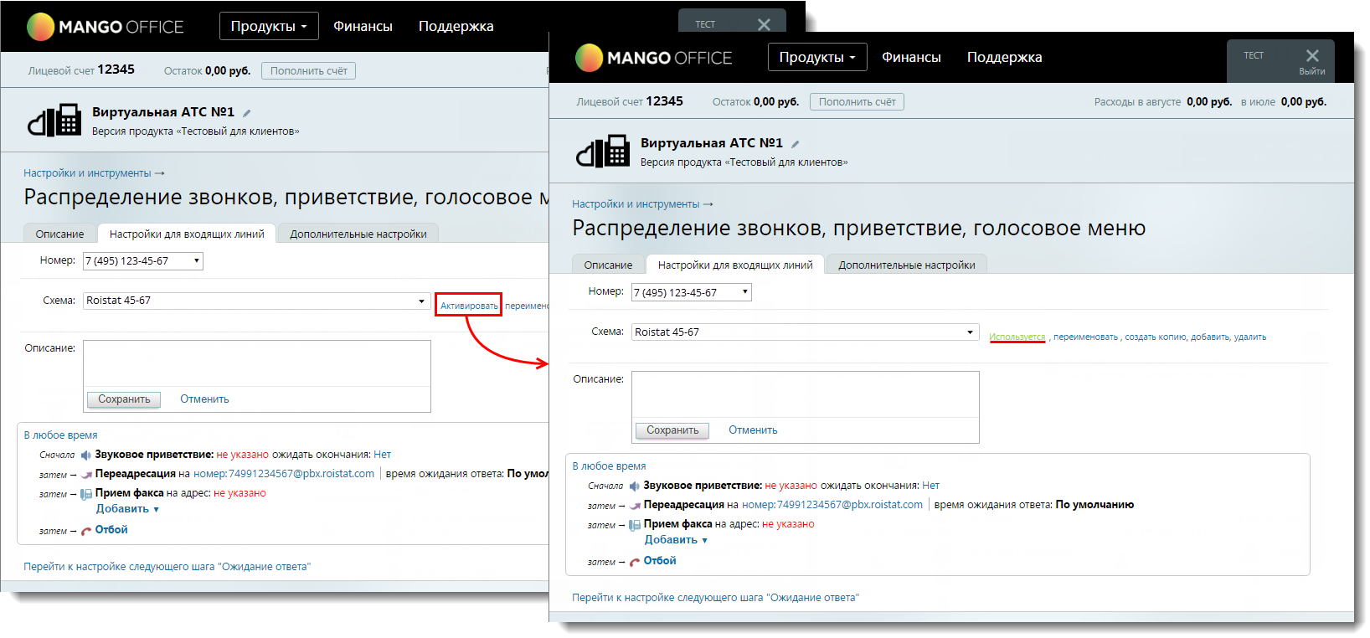
Task: Click the virtual ATS phone icon in back window
Action: tap(54, 121)
